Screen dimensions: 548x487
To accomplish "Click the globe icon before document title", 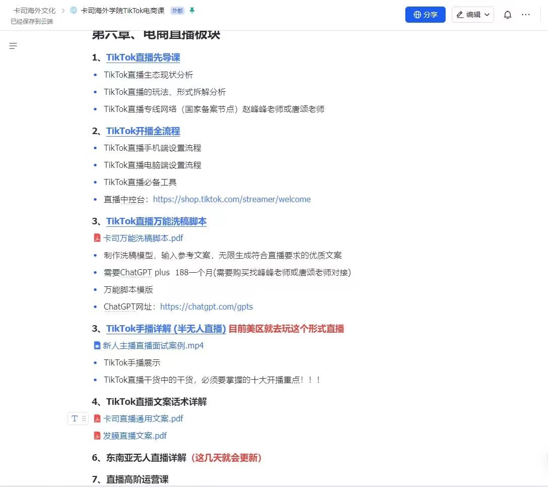I will point(74,11).
